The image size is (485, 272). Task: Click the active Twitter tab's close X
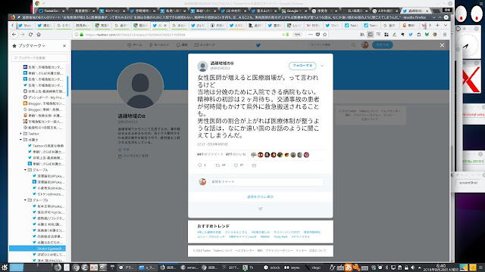pyautogui.click(x=165, y=25)
